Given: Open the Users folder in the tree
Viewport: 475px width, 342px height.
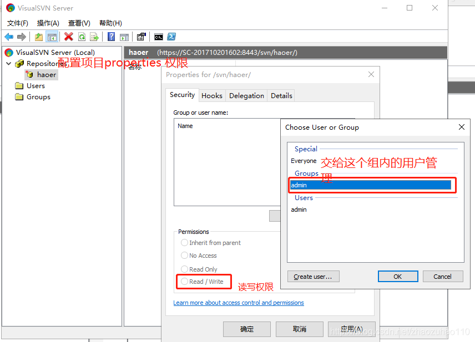Looking at the screenshot, I should [36, 86].
